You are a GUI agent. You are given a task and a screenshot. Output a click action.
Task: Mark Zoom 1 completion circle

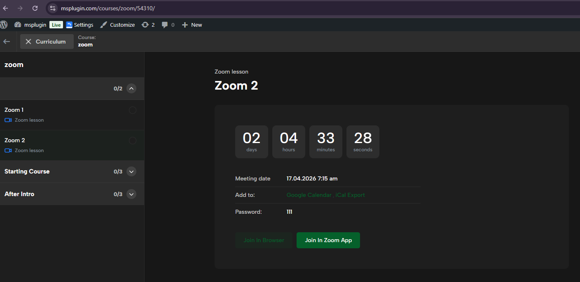[x=133, y=110]
